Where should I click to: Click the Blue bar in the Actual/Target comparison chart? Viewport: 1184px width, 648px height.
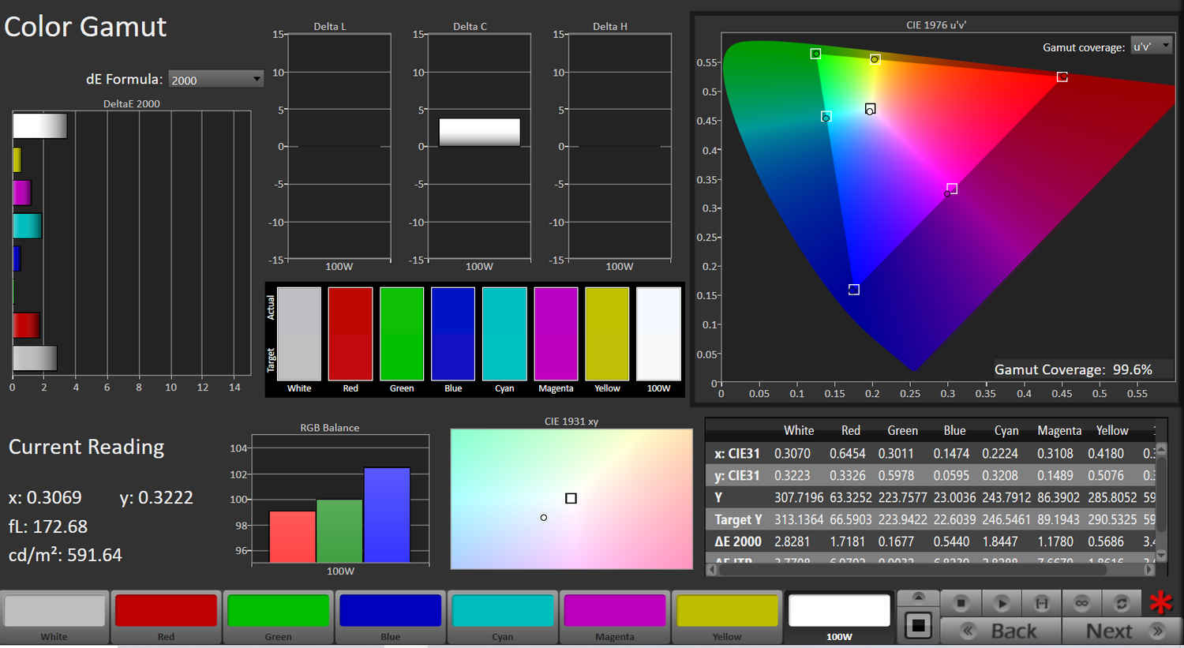[x=453, y=334]
